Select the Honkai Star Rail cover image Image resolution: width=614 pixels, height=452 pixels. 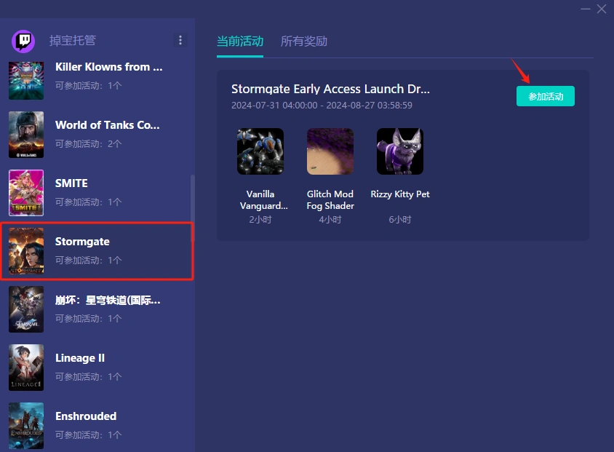[x=26, y=309]
